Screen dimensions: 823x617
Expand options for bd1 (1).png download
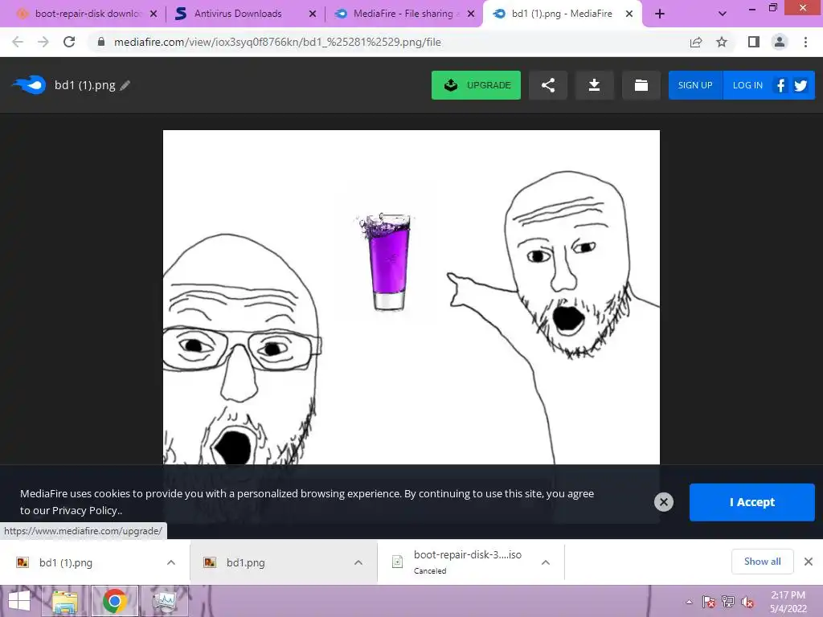click(x=171, y=562)
